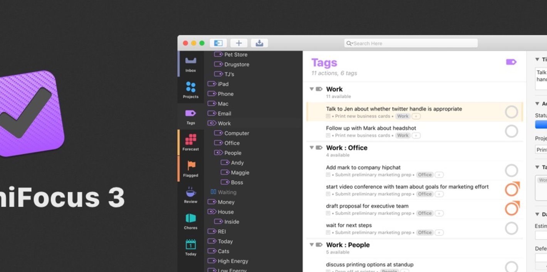
Task: Open note icon under 'wait for next steps'
Action: [x=328, y=232]
